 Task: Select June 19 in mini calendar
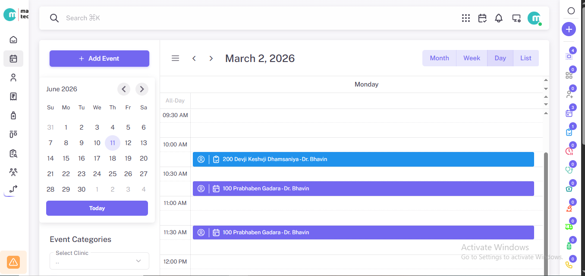point(128,158)
